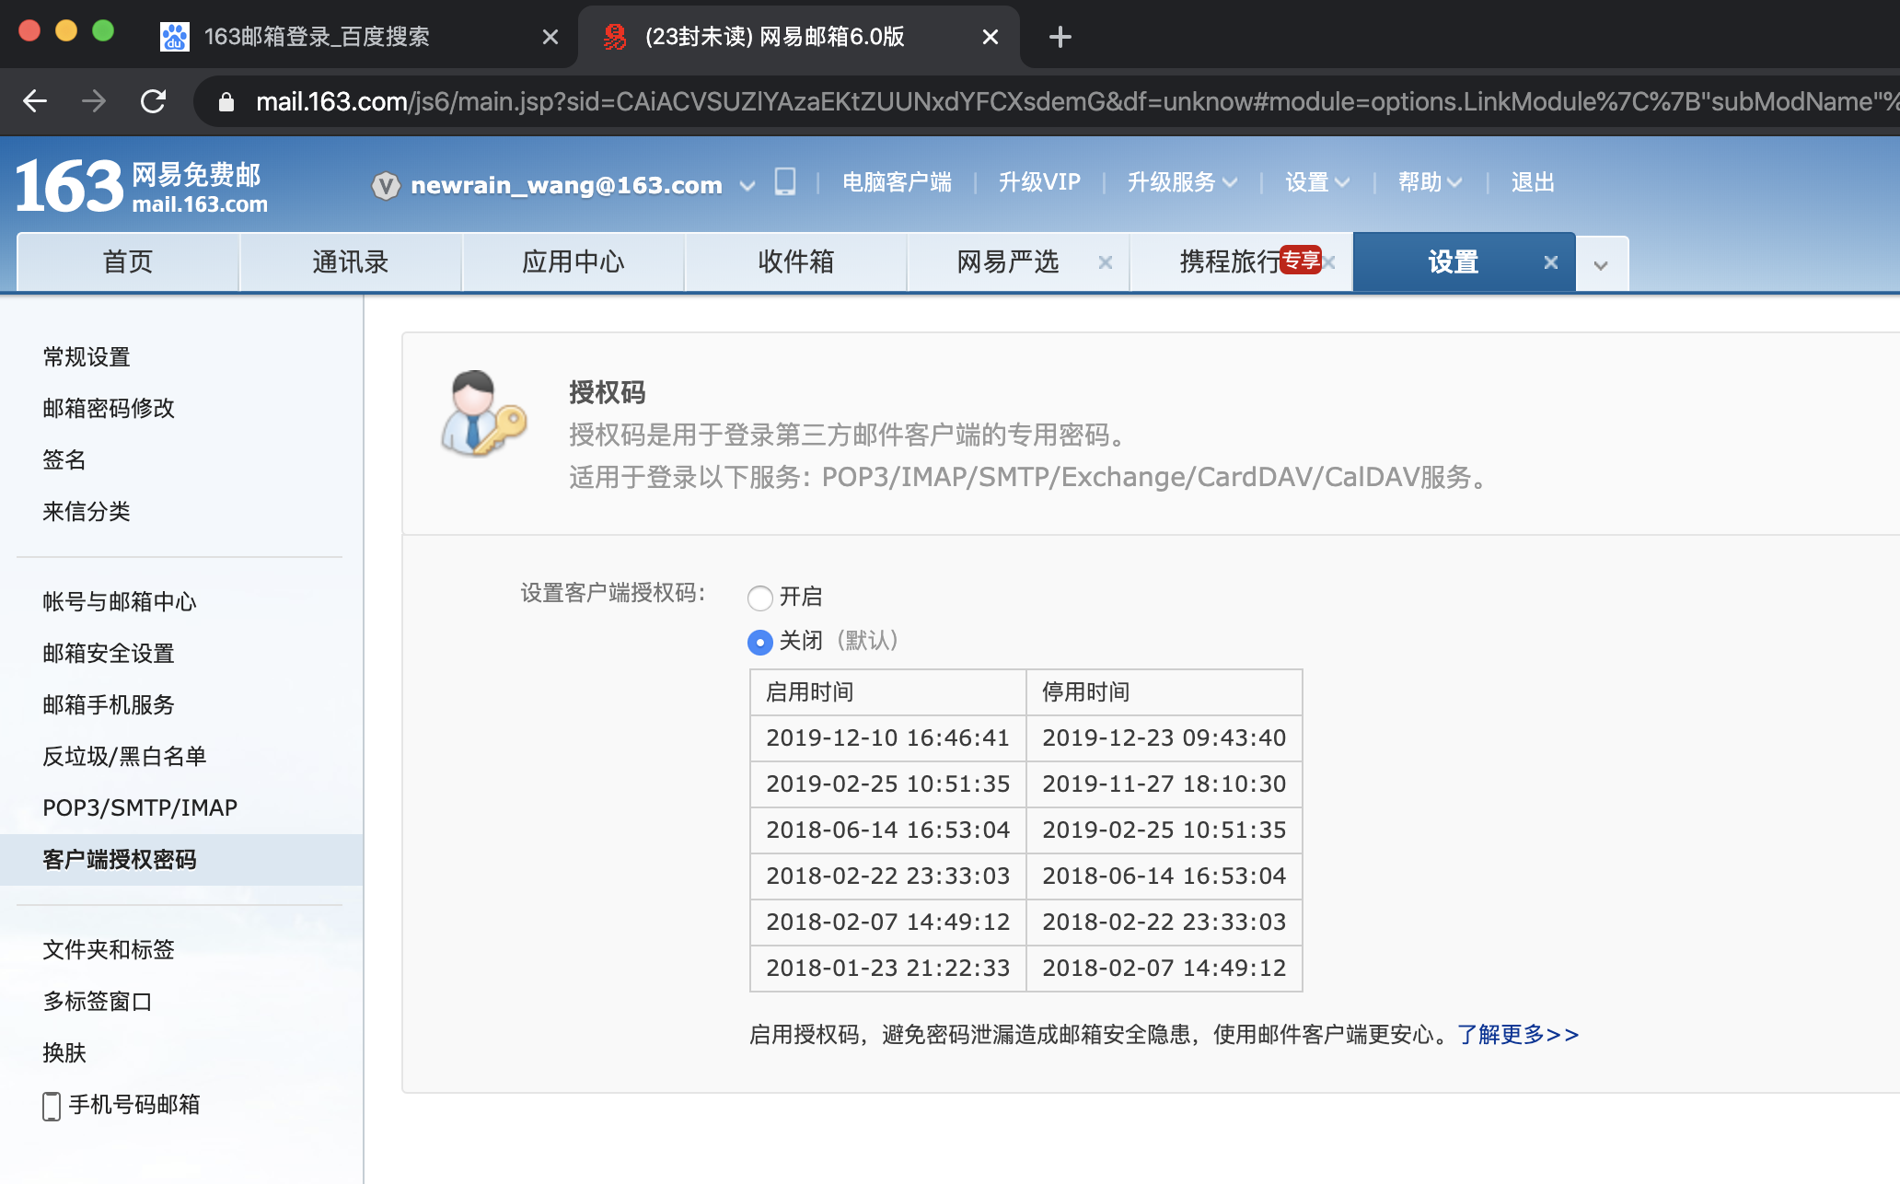Select the 关闭 (默认) radio button
This screenshot has height=1184, width=1900.
click(x=759, y=642)
